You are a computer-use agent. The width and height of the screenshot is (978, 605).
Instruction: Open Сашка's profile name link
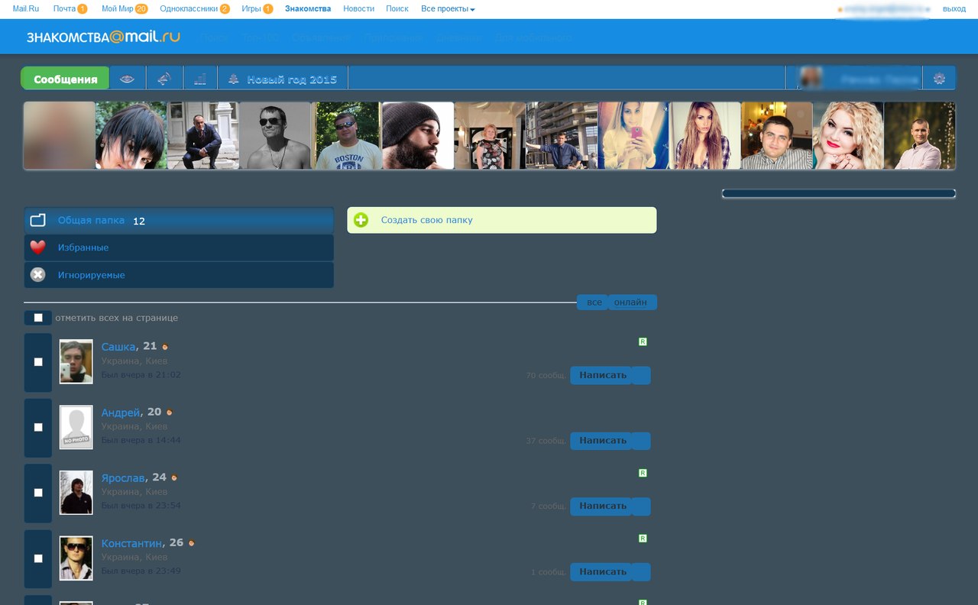[118, 347]
